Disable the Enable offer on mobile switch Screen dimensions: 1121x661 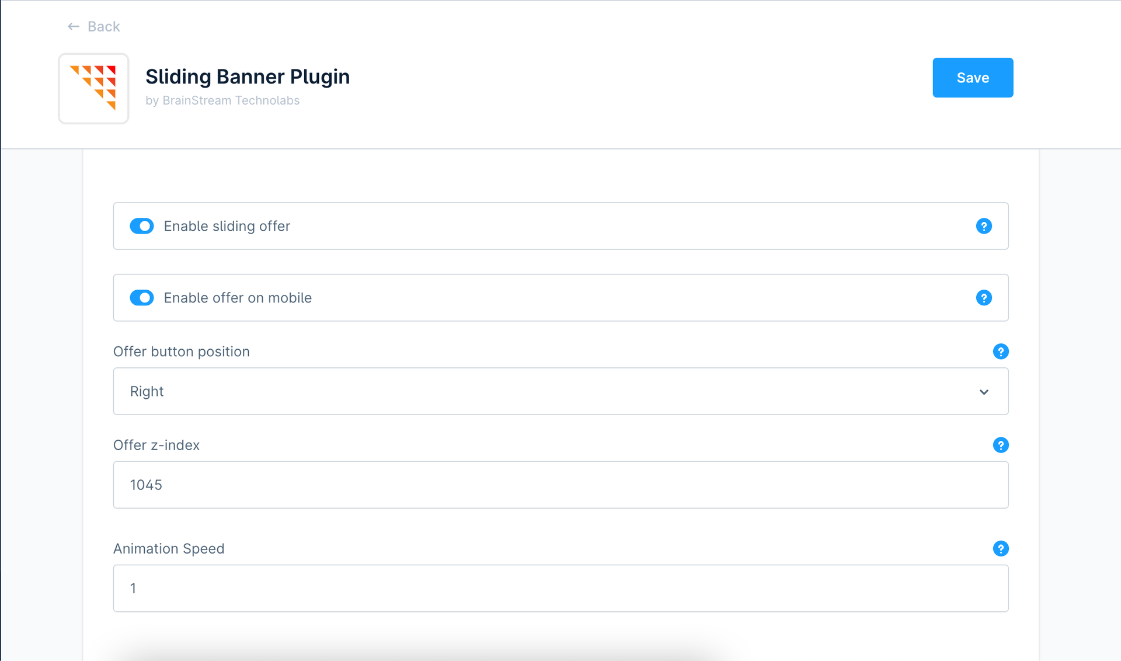click(142, 298)
